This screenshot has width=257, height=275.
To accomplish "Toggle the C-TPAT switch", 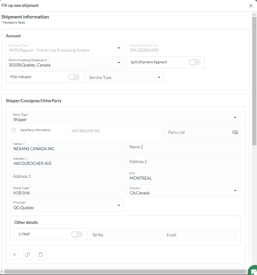I will [x=77, y=234].
